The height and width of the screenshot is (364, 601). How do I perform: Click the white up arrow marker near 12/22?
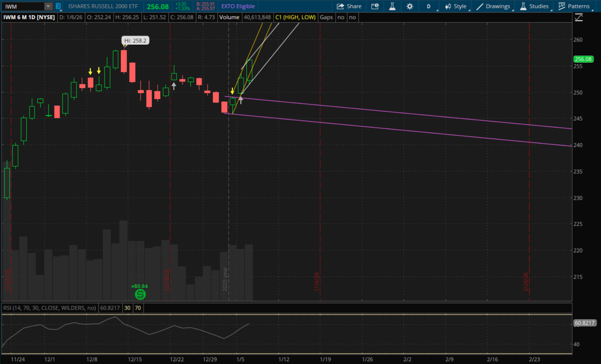pos(174,86)
